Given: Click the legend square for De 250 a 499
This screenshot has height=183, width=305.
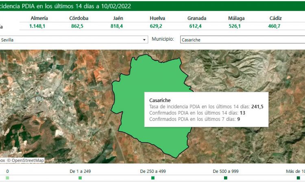Looking at the screenshot, I should point(153,178).
